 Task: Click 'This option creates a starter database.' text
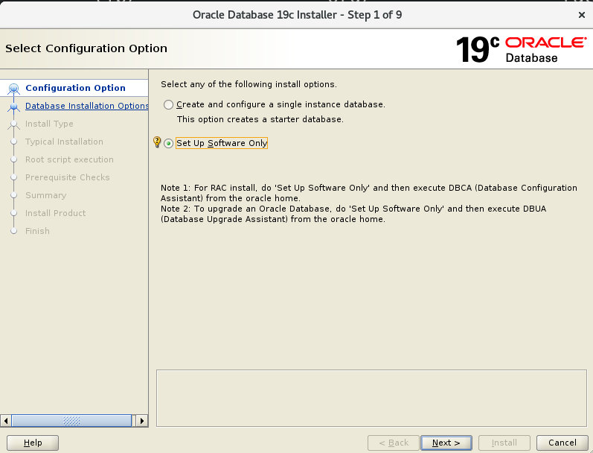tap(260, 119)
